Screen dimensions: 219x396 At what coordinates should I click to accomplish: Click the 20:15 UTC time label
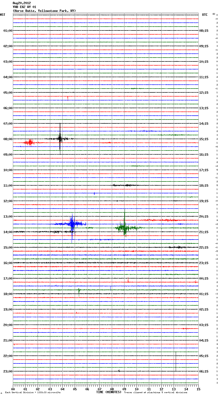[x=204, y=217]
